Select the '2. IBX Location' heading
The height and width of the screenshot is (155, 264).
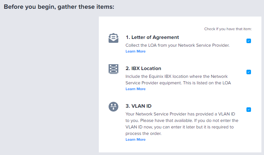143,68
